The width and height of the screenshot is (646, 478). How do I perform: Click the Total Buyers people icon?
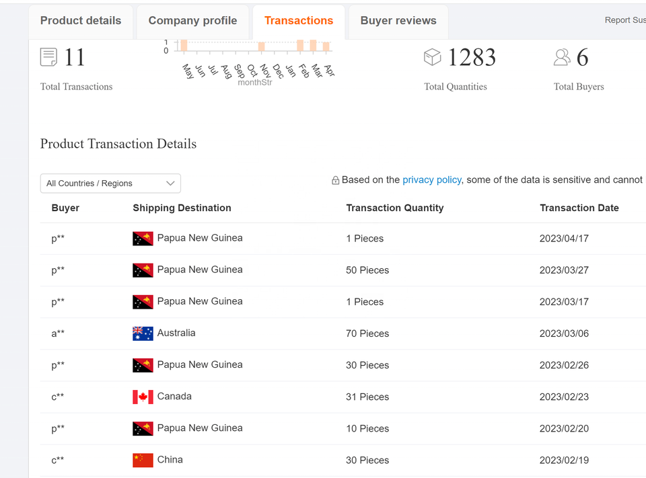(x=562, y=57)
